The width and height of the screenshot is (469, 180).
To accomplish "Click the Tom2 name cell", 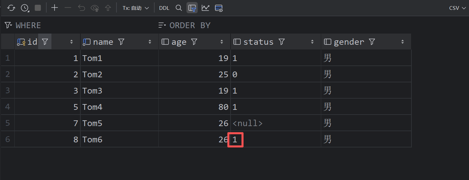I will 120,74.
